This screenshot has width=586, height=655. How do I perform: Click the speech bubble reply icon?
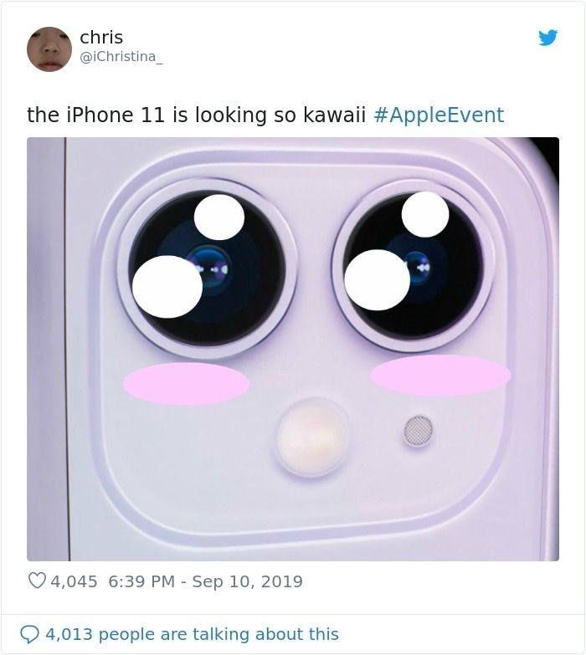(29, 635)
